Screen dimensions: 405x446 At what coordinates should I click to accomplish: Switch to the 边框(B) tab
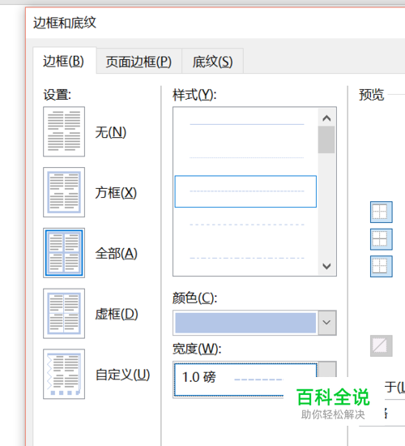(64, 62)
